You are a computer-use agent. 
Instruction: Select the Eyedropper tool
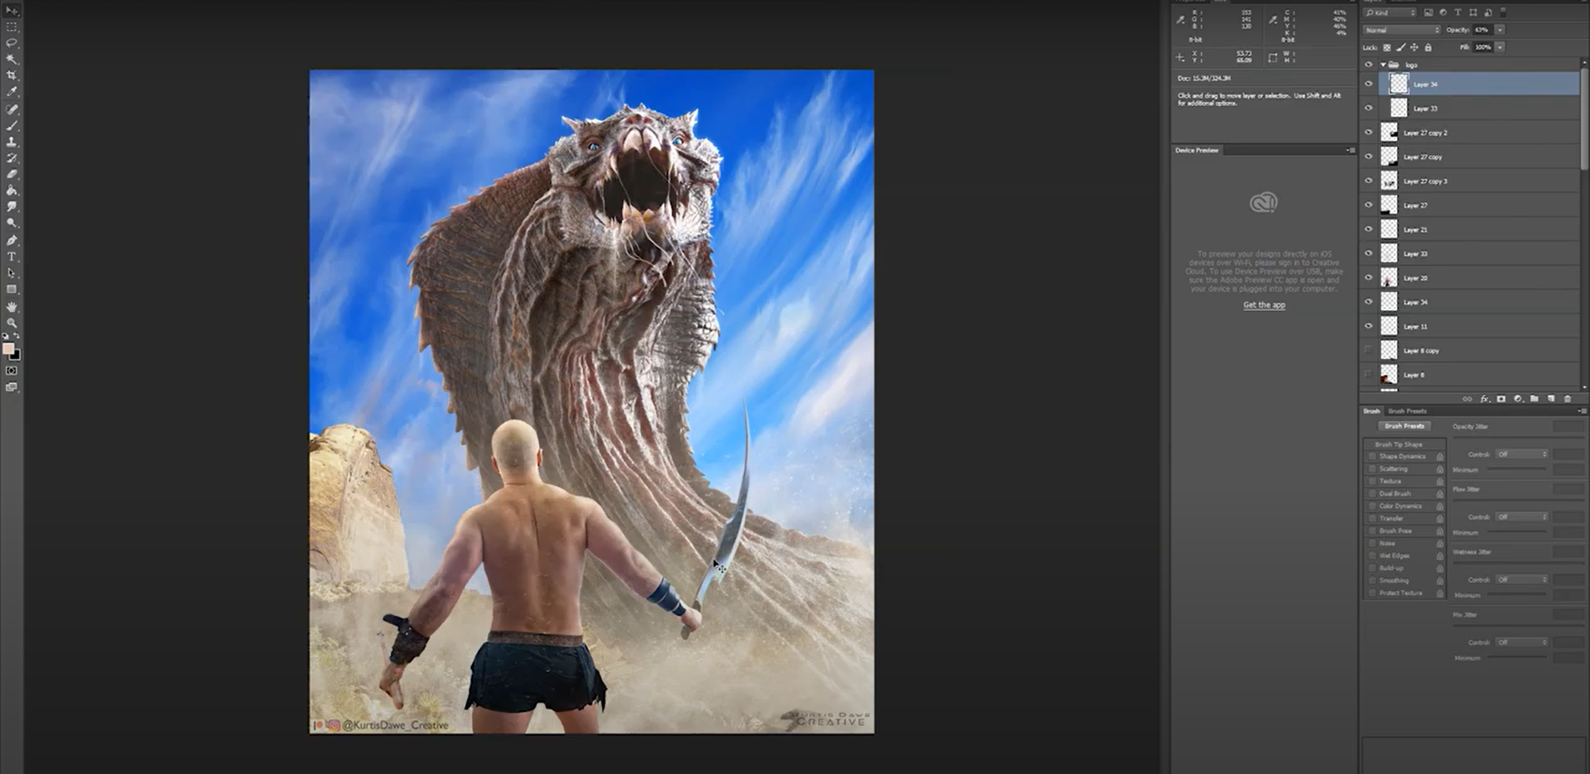coord(12,92)
